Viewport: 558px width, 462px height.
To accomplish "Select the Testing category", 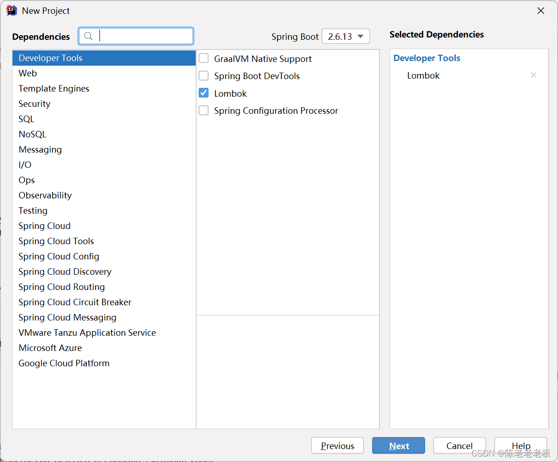I will 104,210.
